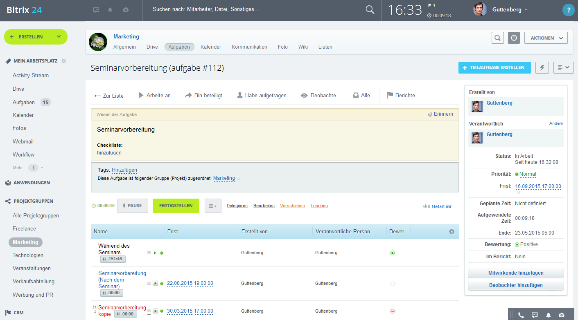
Task: Pause the running task timer
Action: (x=133, y=206)
